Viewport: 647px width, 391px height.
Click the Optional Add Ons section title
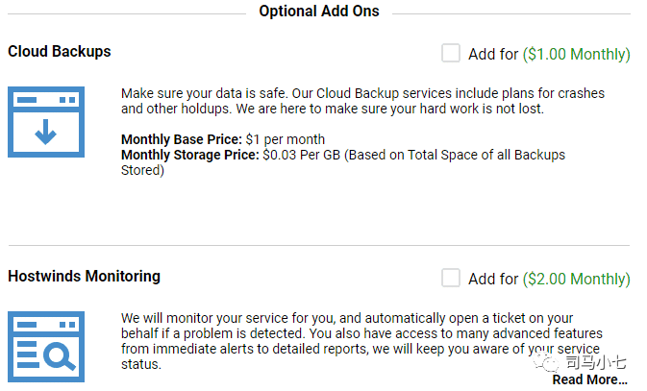[x=319, y=12]
